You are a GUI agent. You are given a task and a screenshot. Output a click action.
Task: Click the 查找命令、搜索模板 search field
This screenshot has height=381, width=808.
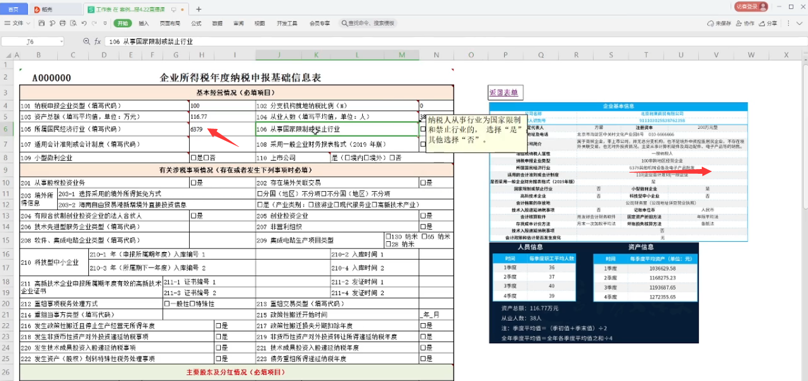(368, 23)
